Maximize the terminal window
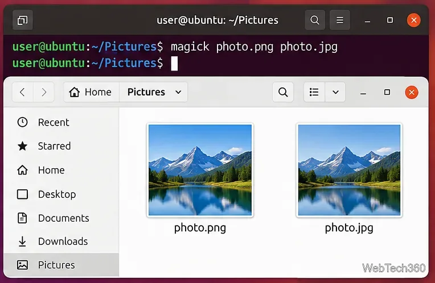 [390, 20]
